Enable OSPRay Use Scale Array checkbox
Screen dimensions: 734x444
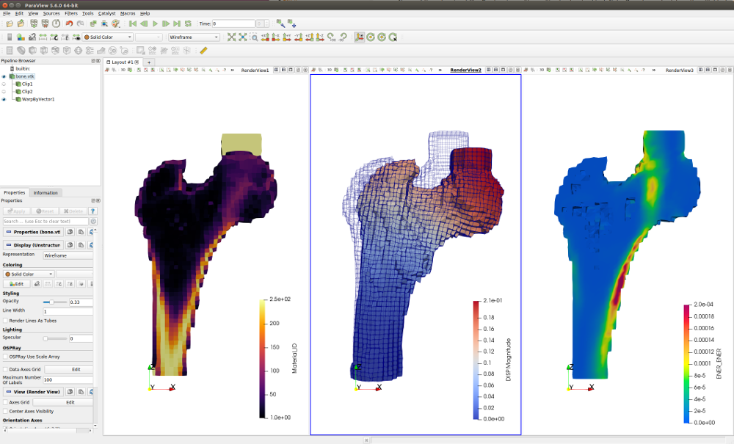(x=6, y=357)
